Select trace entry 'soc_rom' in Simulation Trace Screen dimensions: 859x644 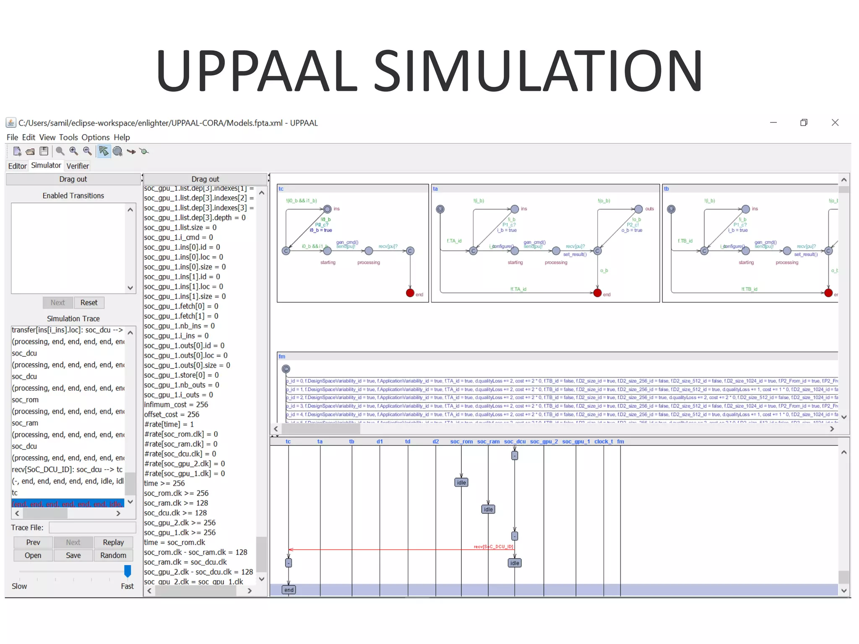25,400
